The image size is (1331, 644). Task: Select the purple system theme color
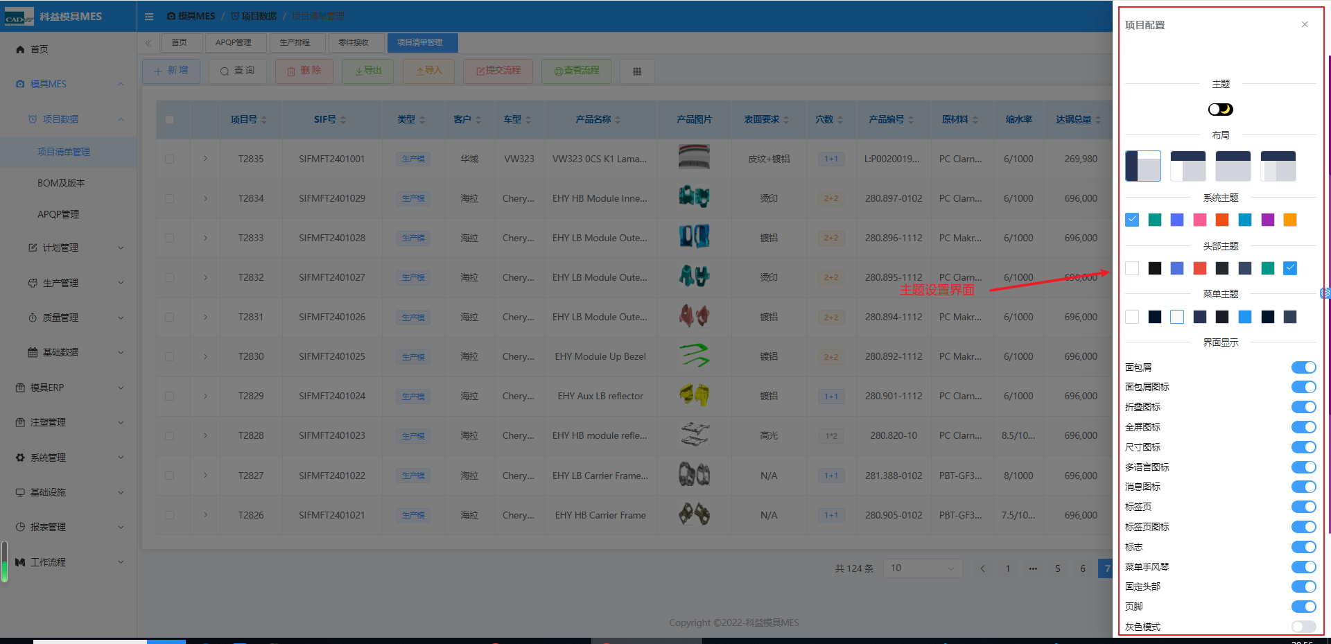tap(1267, 220)
